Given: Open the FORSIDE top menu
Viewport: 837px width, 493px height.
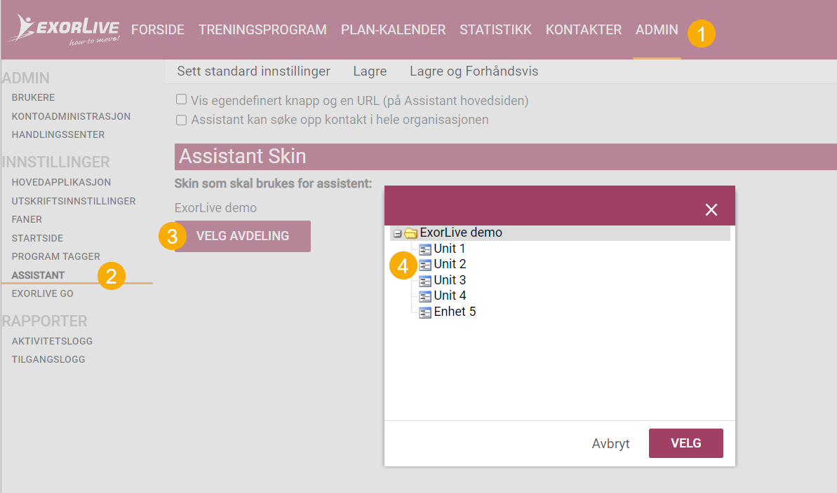Looking at the screenshot, I should click(158, 30).
